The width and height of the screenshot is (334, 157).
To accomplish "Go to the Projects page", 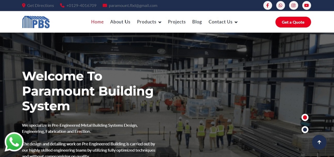I will coord(177,22).
